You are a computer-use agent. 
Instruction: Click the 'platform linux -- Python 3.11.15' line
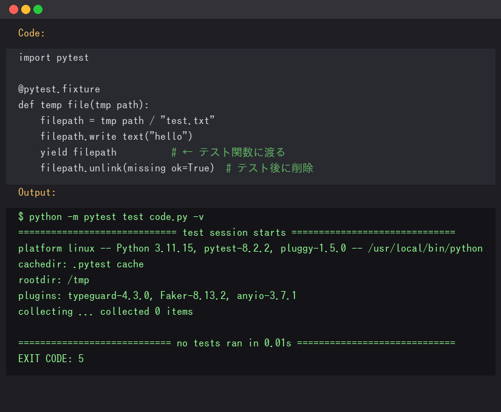250,249
